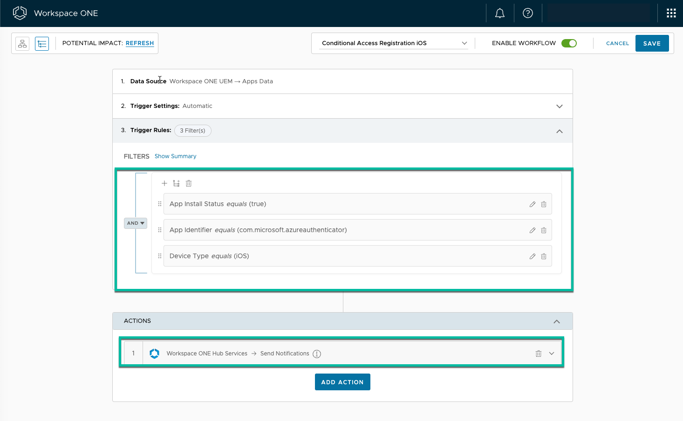This screenshot has width=683, height=421.
Task: Switch to the hierarchy diagram view icon
Action: tap(22, 44)
